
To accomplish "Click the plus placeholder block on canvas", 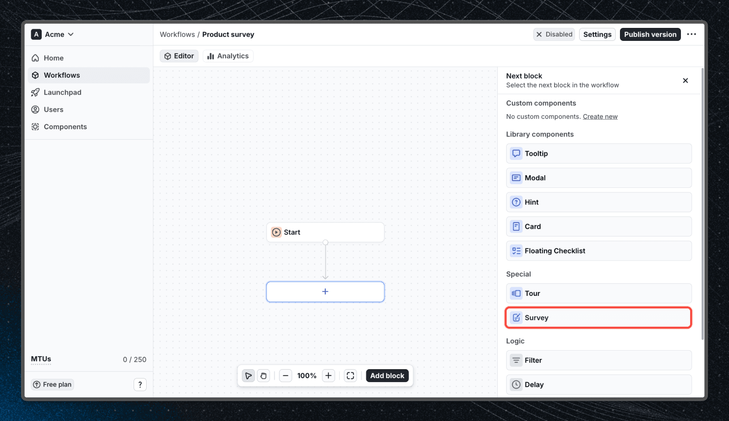I will [x=325, y=291].
